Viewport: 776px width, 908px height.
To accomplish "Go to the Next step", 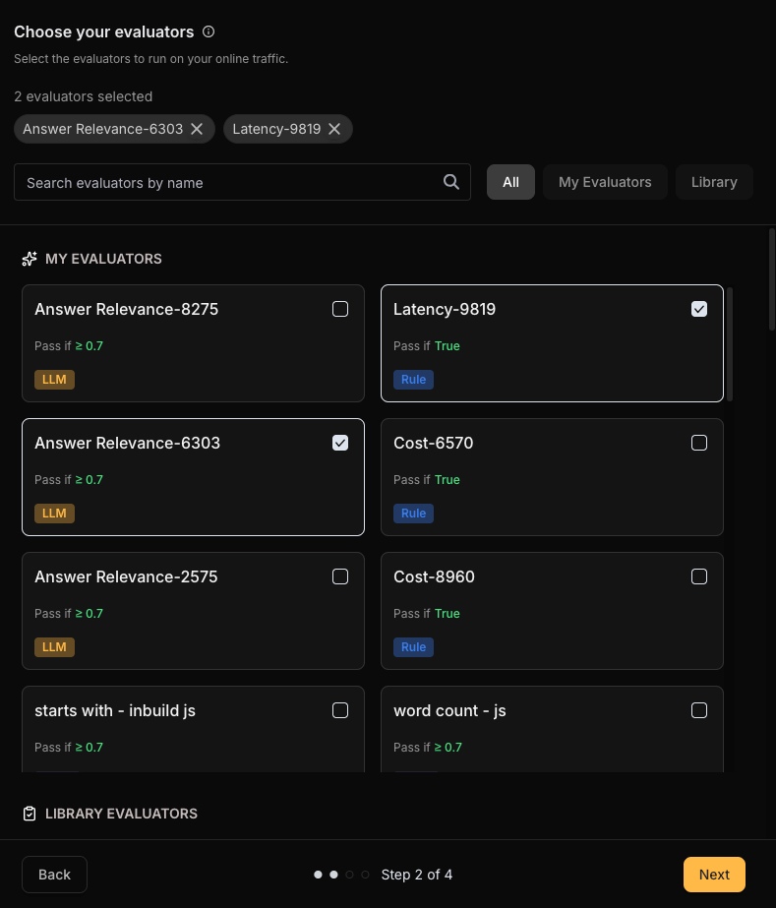I will point(714,875).
